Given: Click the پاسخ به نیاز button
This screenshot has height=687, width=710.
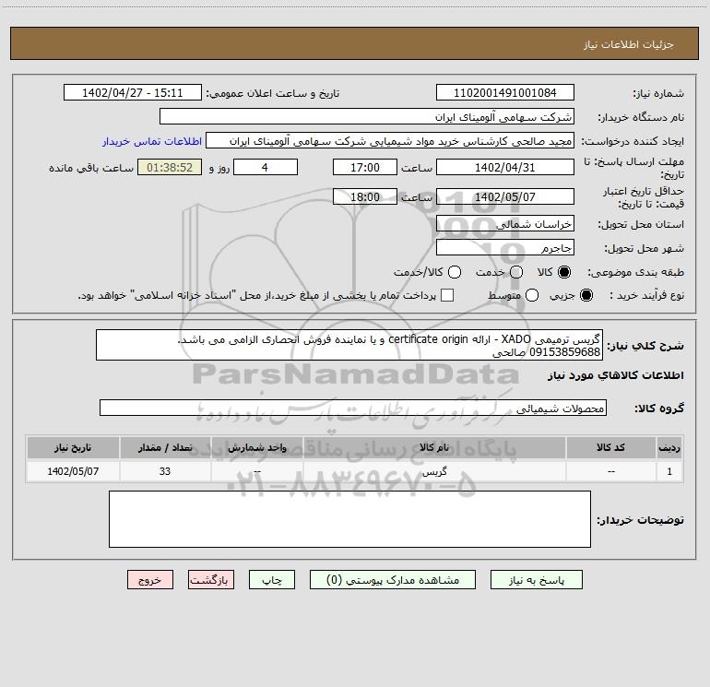Looking at the screenshot, I should point(536,580).
